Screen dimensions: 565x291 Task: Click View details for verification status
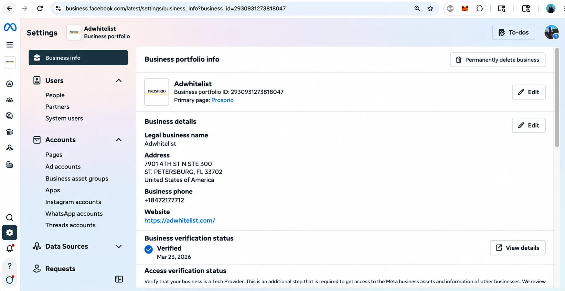[x=517, y=248]
